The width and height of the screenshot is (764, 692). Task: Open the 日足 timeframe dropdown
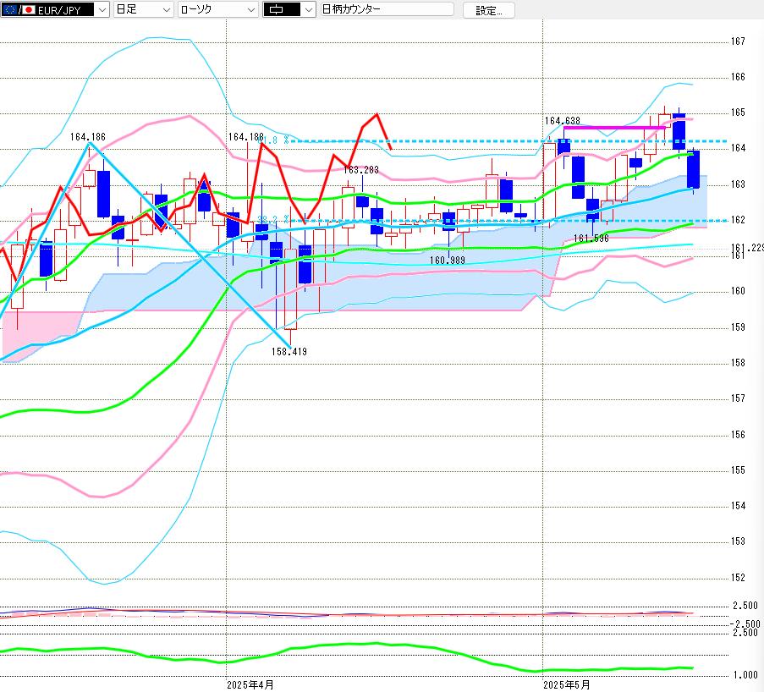click(x=144, y=9)
